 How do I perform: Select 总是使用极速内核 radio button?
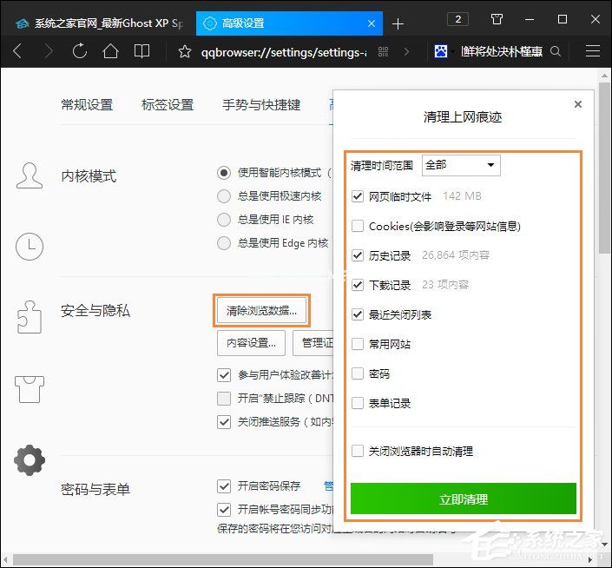(224, 196)
